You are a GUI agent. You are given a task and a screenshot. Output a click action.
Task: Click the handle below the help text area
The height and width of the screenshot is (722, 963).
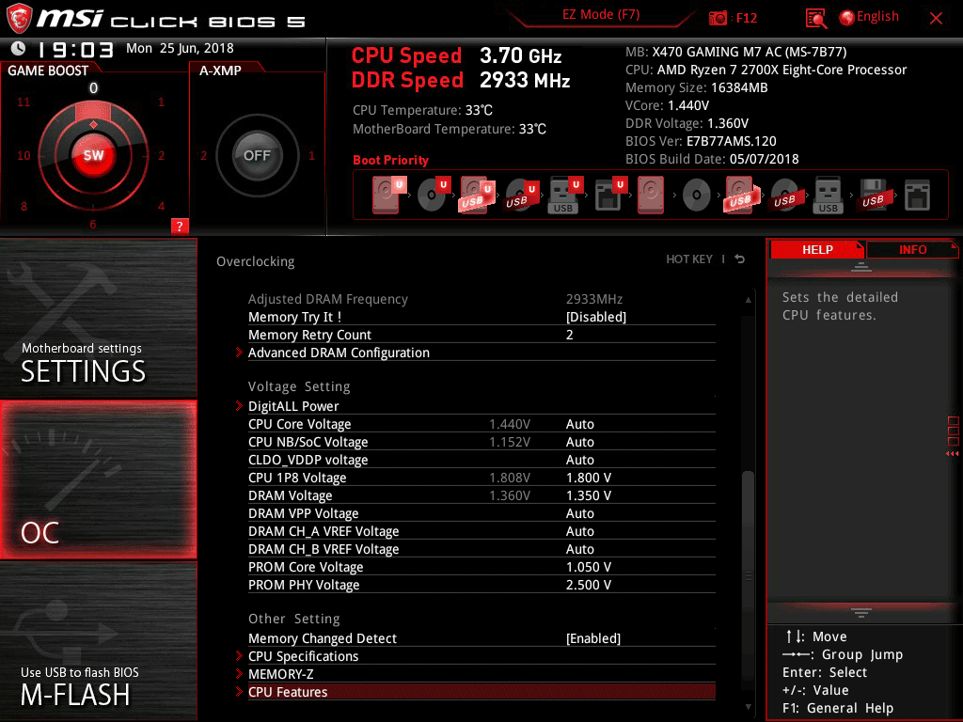(861, 612)
